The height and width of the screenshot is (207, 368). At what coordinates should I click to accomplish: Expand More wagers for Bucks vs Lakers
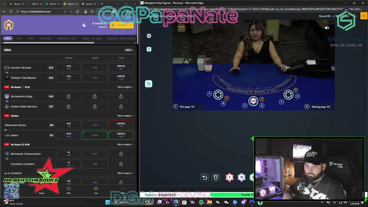tap(126, 144)
